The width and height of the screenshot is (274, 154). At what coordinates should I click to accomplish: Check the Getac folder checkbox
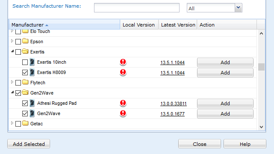click(x=18, y=124)
